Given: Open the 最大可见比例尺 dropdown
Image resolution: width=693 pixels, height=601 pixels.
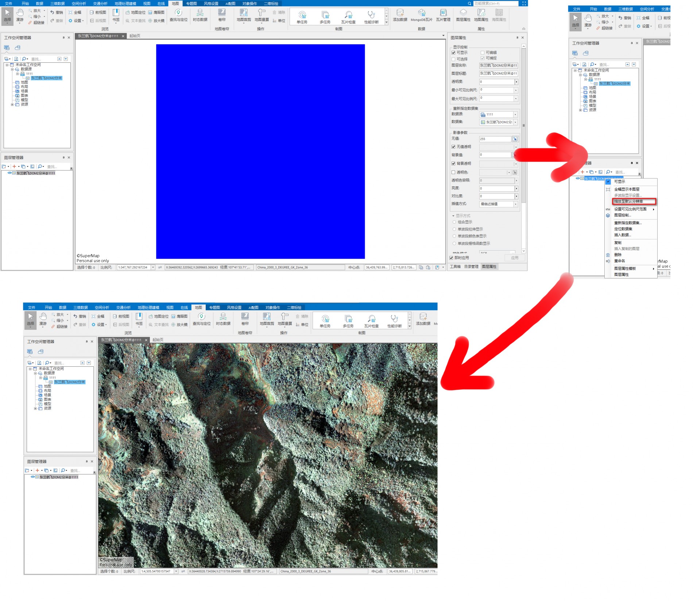Looking at the screenshot, I should (516, 99).
